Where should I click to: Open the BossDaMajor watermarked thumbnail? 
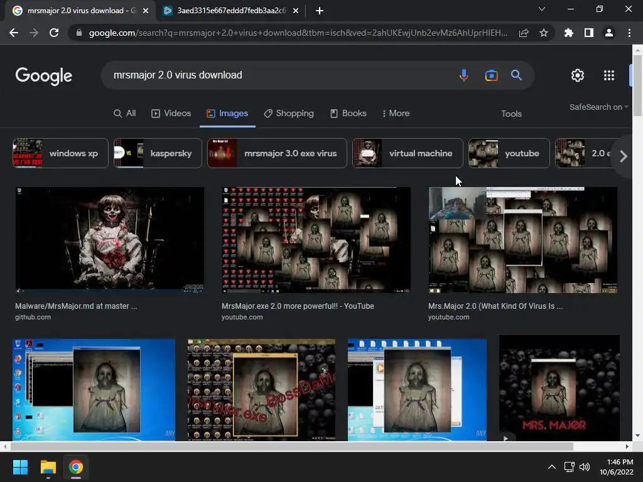(261, 390)
